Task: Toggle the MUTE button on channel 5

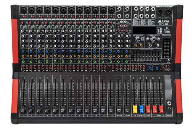Action: tap(55, 67)
